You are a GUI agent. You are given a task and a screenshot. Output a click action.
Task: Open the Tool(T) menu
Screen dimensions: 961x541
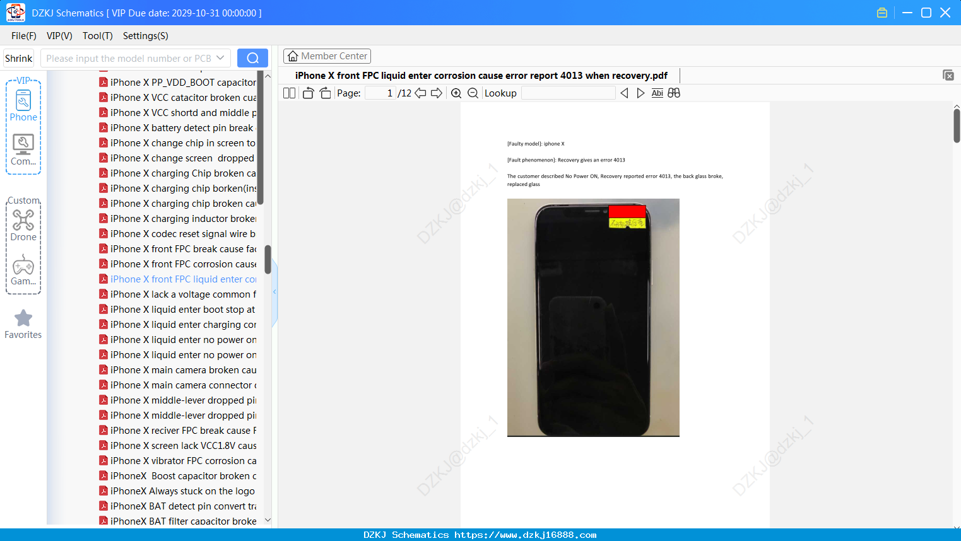pos(98,36)
